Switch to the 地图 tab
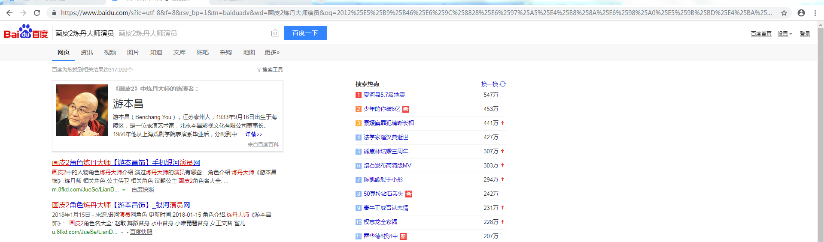The width and height of the screenshot is (824, 242). 249,52
